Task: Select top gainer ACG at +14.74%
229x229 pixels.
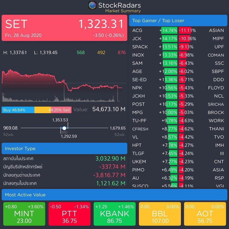Action: (x=169, y=30)
